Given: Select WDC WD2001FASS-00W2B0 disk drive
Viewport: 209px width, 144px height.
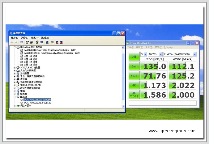Looking at the screenshot, I should pos(37,100).
